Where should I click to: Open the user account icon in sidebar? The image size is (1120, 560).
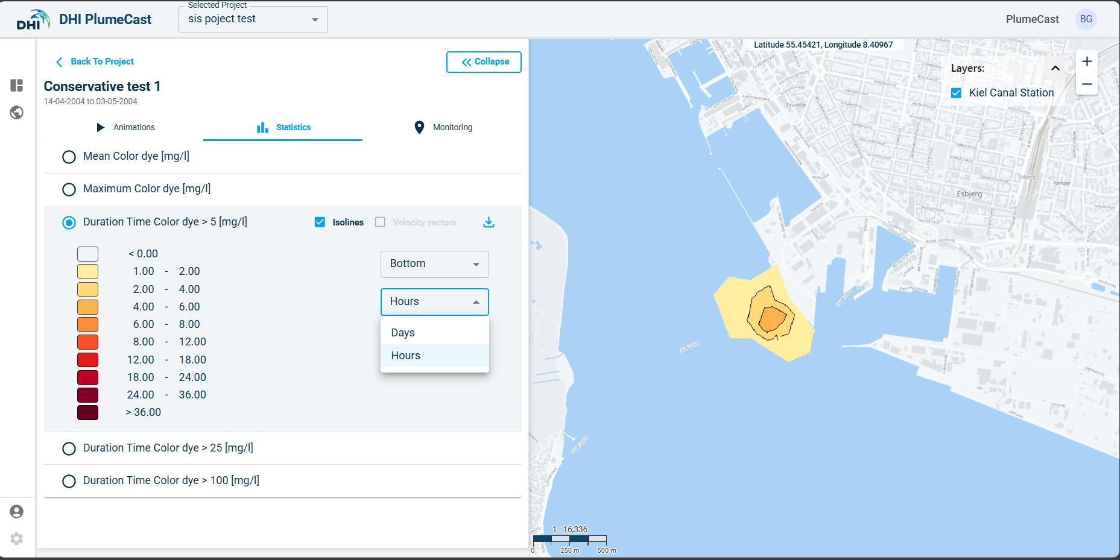(x=17, y=512)
